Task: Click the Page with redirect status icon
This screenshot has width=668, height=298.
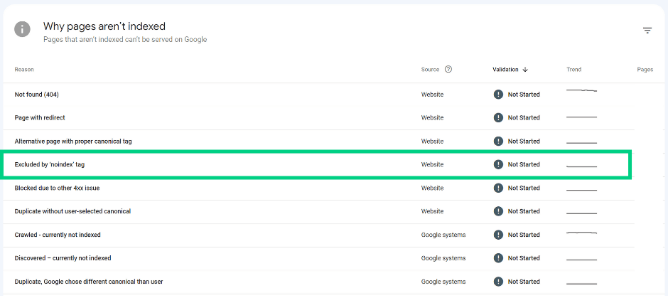Action: tap(498, 117)
